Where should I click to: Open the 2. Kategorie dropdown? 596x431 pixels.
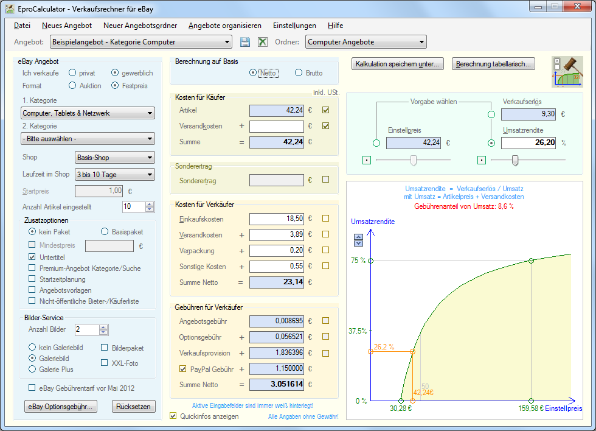[x=88, y=139]
